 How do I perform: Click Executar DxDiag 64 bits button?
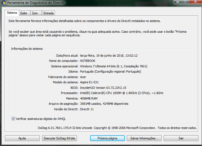60,138
